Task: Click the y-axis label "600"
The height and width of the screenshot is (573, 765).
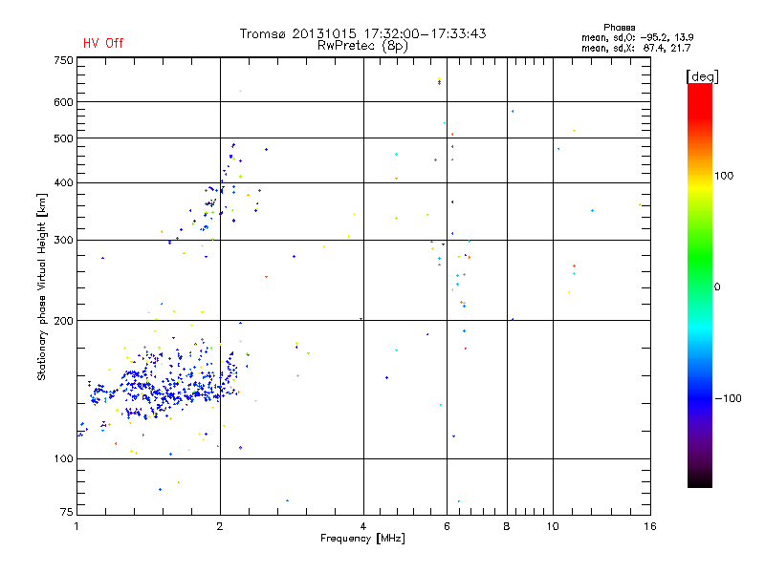Action: [63, 102]
